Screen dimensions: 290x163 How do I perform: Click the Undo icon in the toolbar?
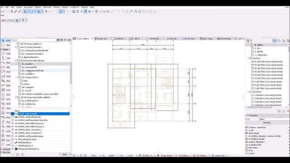[3, 11]
